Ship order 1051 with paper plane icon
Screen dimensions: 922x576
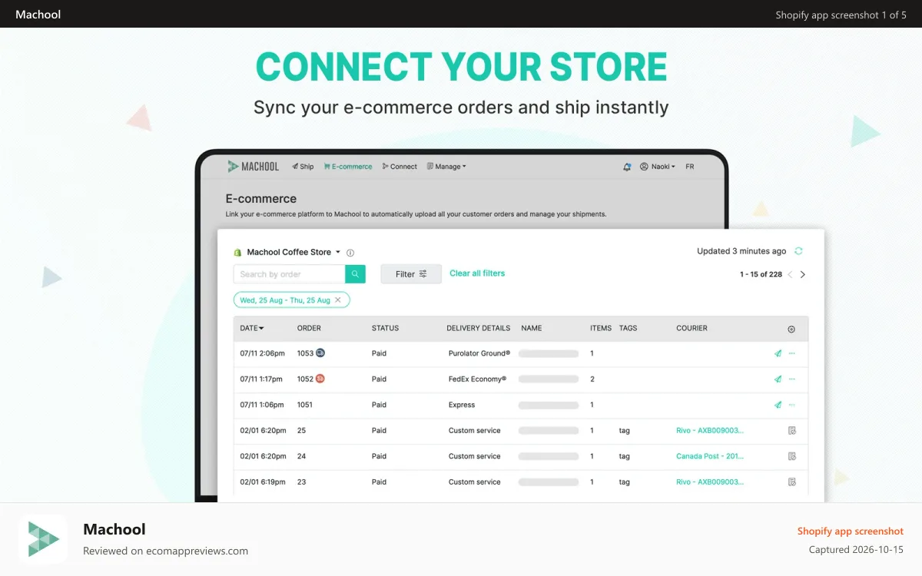(778, 405)
